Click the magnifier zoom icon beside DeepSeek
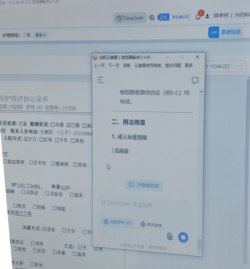 pos(152,18)
